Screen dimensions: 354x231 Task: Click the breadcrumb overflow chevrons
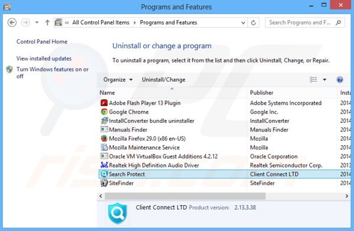(x=67, y=22)
